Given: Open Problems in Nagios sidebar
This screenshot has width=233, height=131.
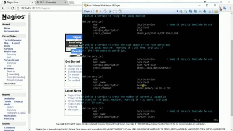Looking at the screenshot, I should pos(9,68).
